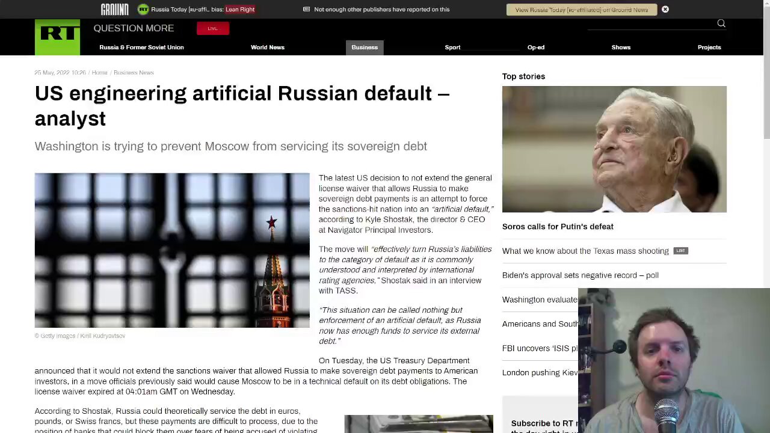Click the Getty Images photo credit

pyautogui.click(x=80, y=336)
